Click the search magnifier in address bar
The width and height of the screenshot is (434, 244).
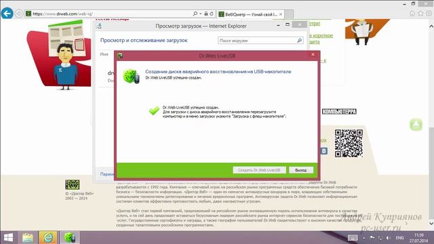coord(195,14)
